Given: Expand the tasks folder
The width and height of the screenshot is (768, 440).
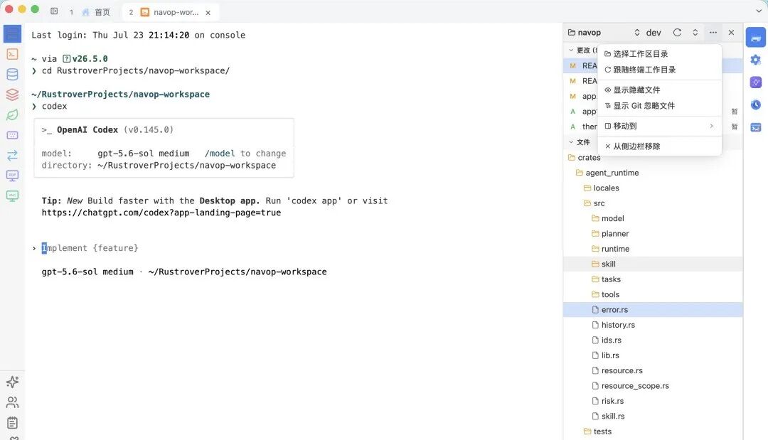Looking at the screenshot, I should (x=653, y=279).
